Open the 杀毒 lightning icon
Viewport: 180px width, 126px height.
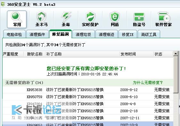coord(66,19)
